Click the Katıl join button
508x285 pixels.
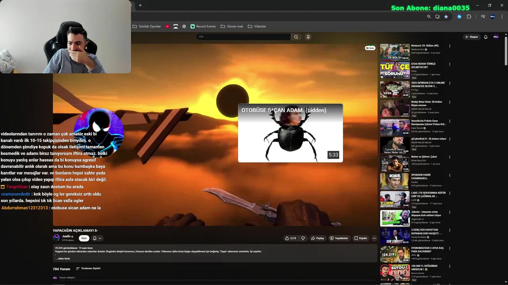pyautogui.click(x=84, y=238)
